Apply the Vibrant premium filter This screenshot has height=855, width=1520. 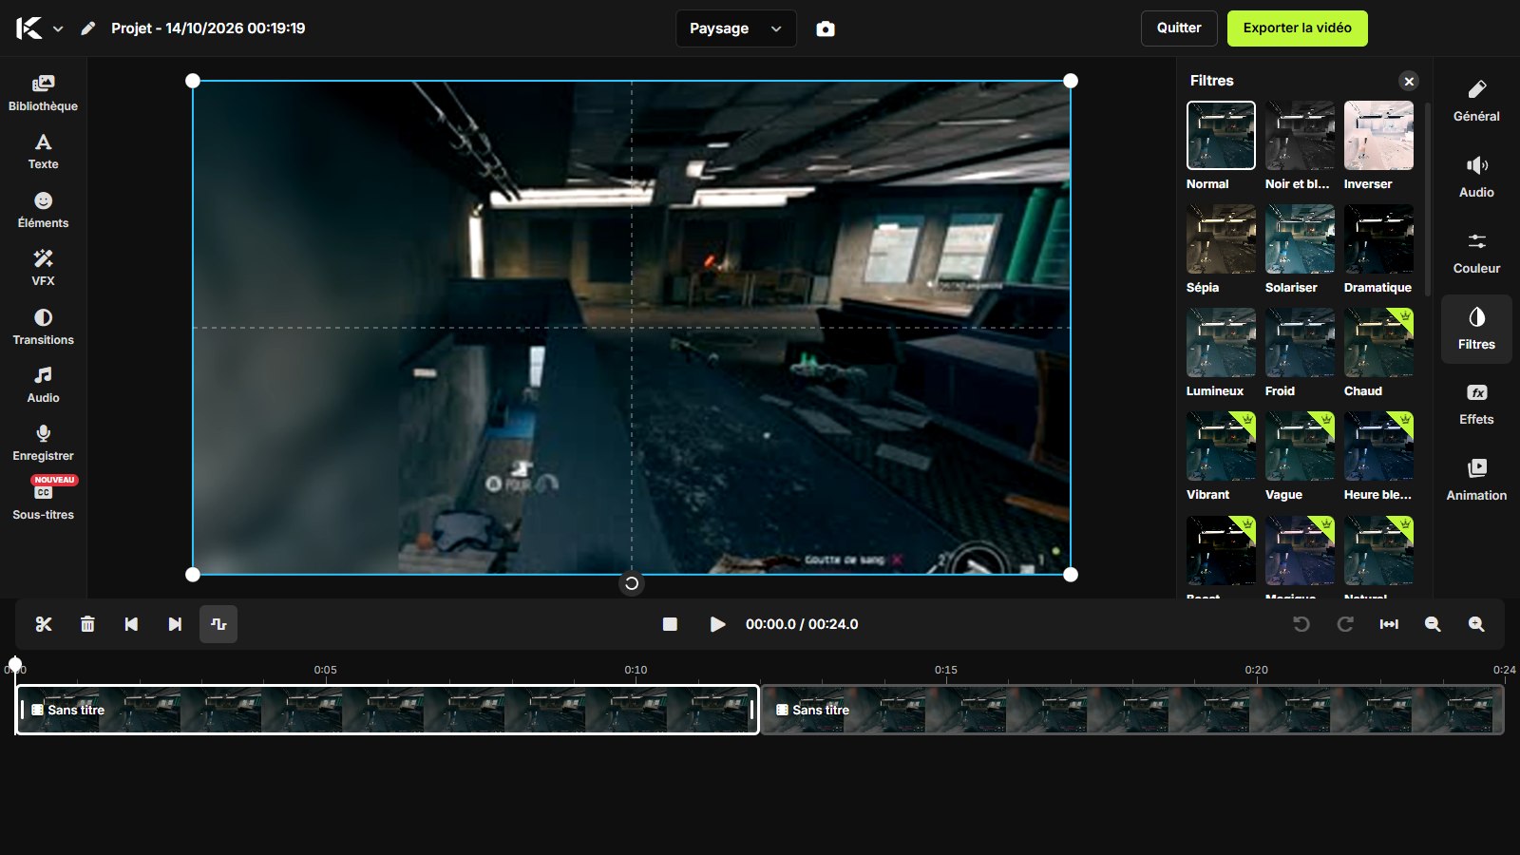point(1221,446)
